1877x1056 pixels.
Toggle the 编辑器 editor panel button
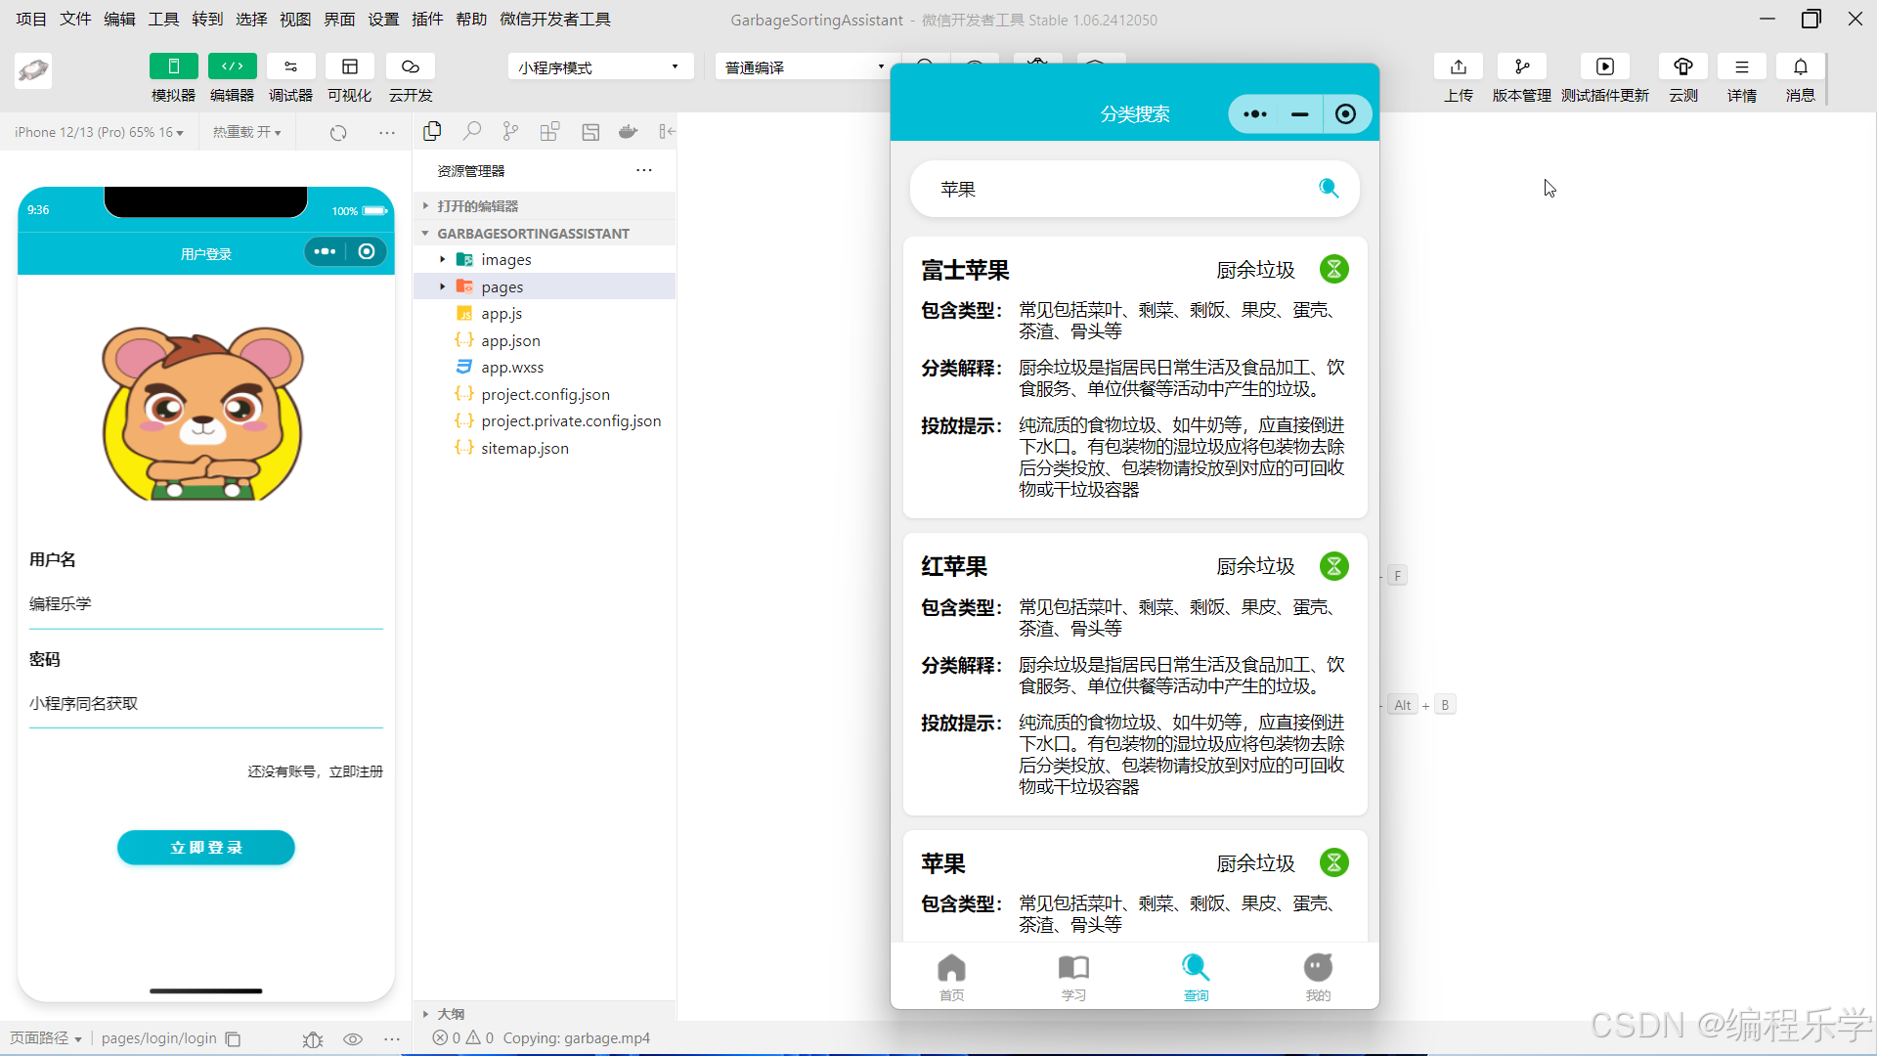232,66
